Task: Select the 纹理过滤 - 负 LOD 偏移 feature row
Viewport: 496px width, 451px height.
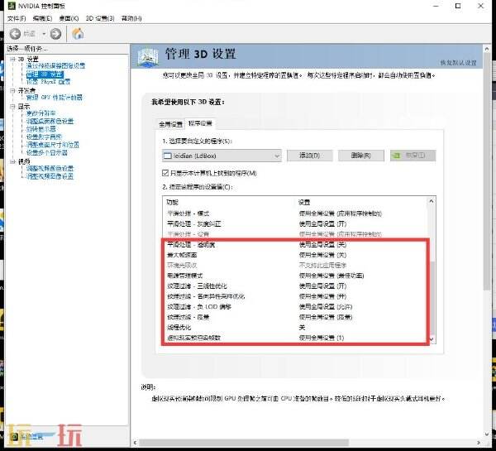Action: point(199,306)
